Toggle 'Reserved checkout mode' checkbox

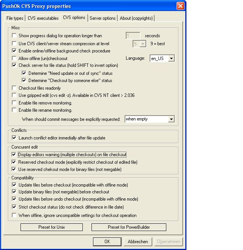tap(14, 162)
